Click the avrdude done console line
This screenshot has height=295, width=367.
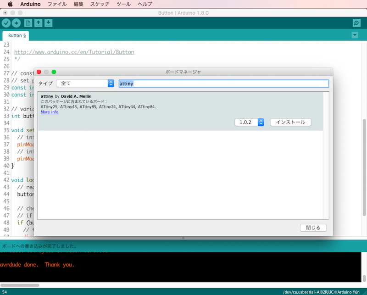pyautogui.click(x=37, y=265)
